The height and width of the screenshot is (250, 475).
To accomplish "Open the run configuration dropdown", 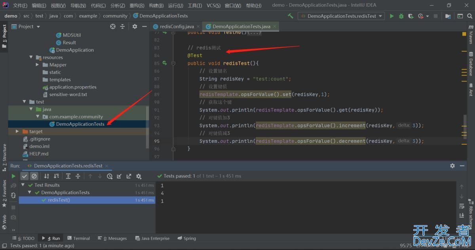I will point(342,16).
